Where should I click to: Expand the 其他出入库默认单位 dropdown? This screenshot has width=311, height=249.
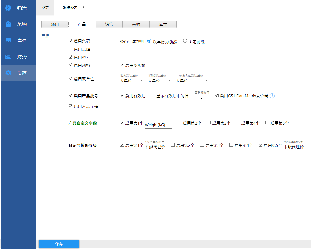click(191, 81)
